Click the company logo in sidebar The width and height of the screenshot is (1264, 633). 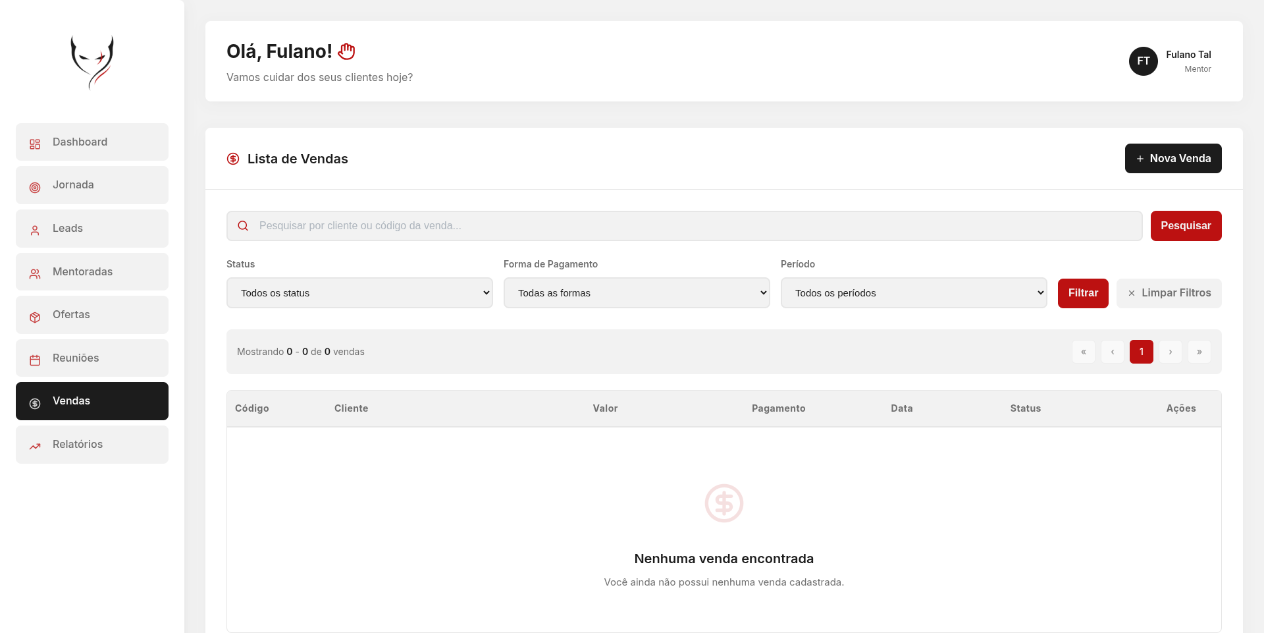92,62
